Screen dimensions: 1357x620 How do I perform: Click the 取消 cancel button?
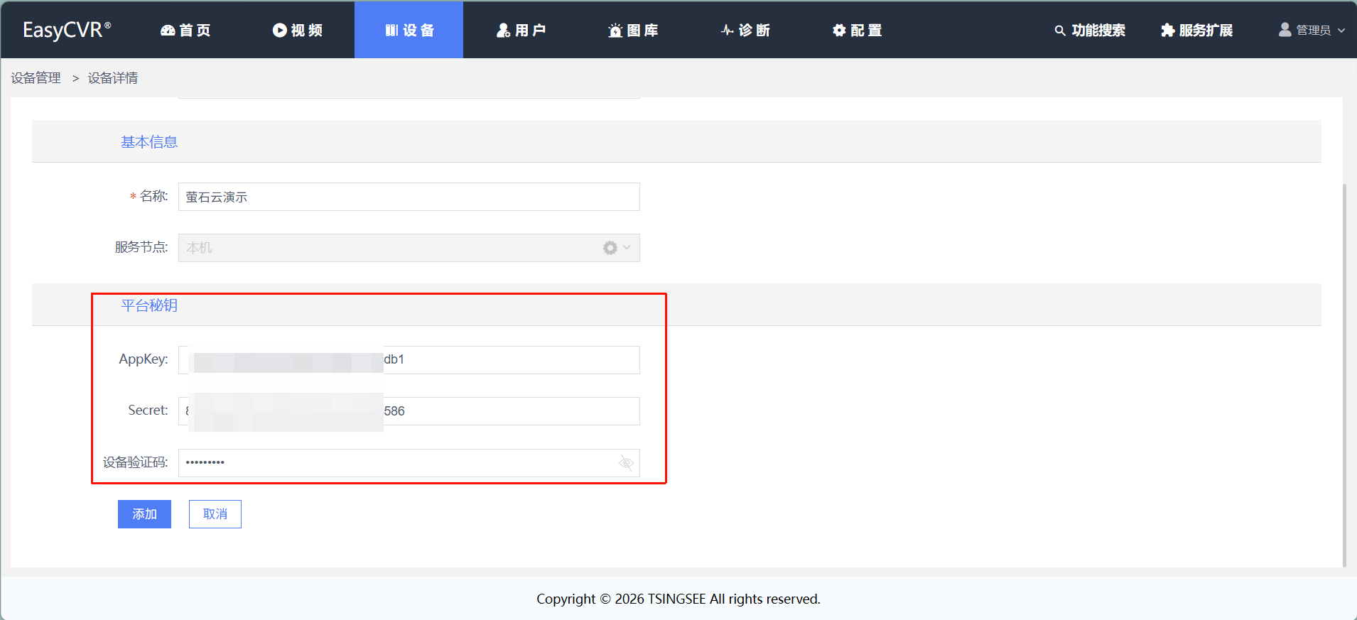click(x=215, y=514)
